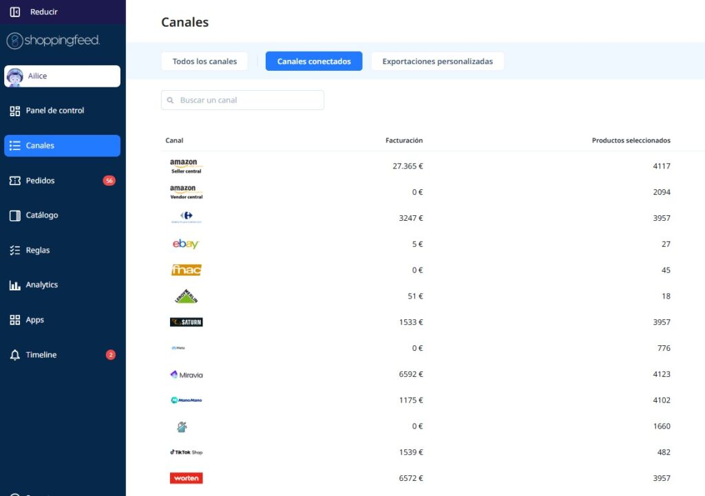This screenshot has width=705, height=496.
Task: Click the Facturación column header
Action: click(x=403, y=140)
